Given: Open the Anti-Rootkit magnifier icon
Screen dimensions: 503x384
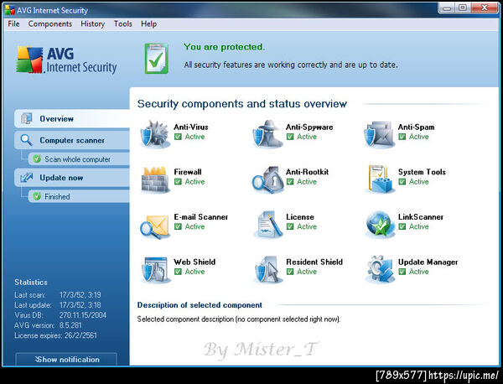Looking at the screenshot, I should click(x=267, y=179).
